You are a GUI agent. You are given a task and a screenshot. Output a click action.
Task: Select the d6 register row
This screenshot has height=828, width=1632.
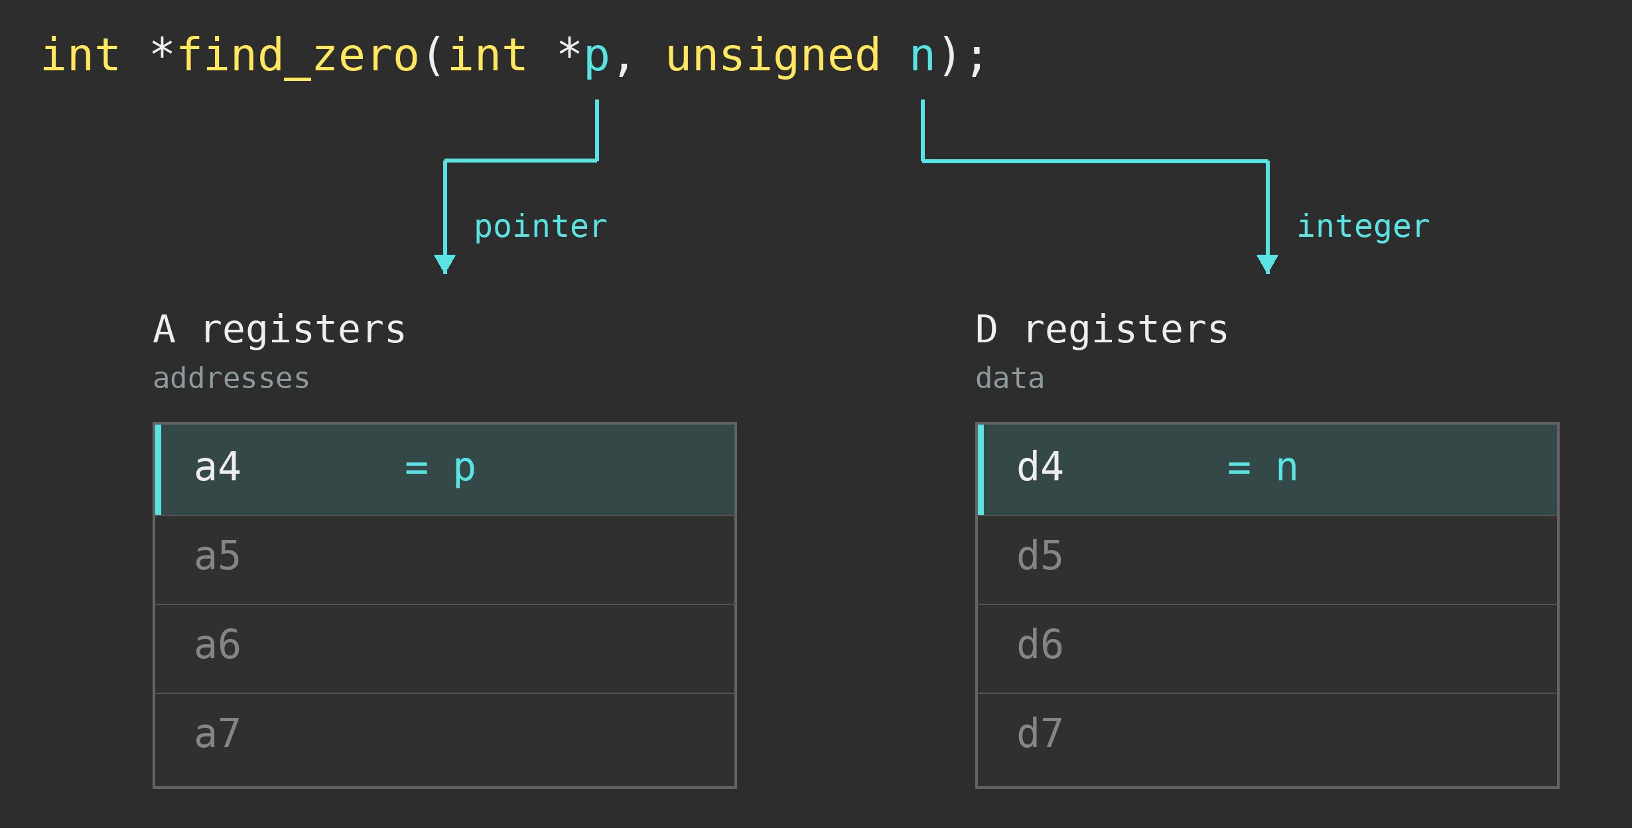click(1268, 648)
